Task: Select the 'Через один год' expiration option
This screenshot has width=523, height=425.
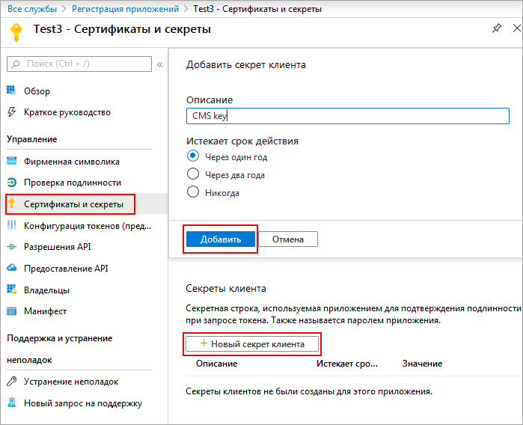Action: [x=192, y=156]
